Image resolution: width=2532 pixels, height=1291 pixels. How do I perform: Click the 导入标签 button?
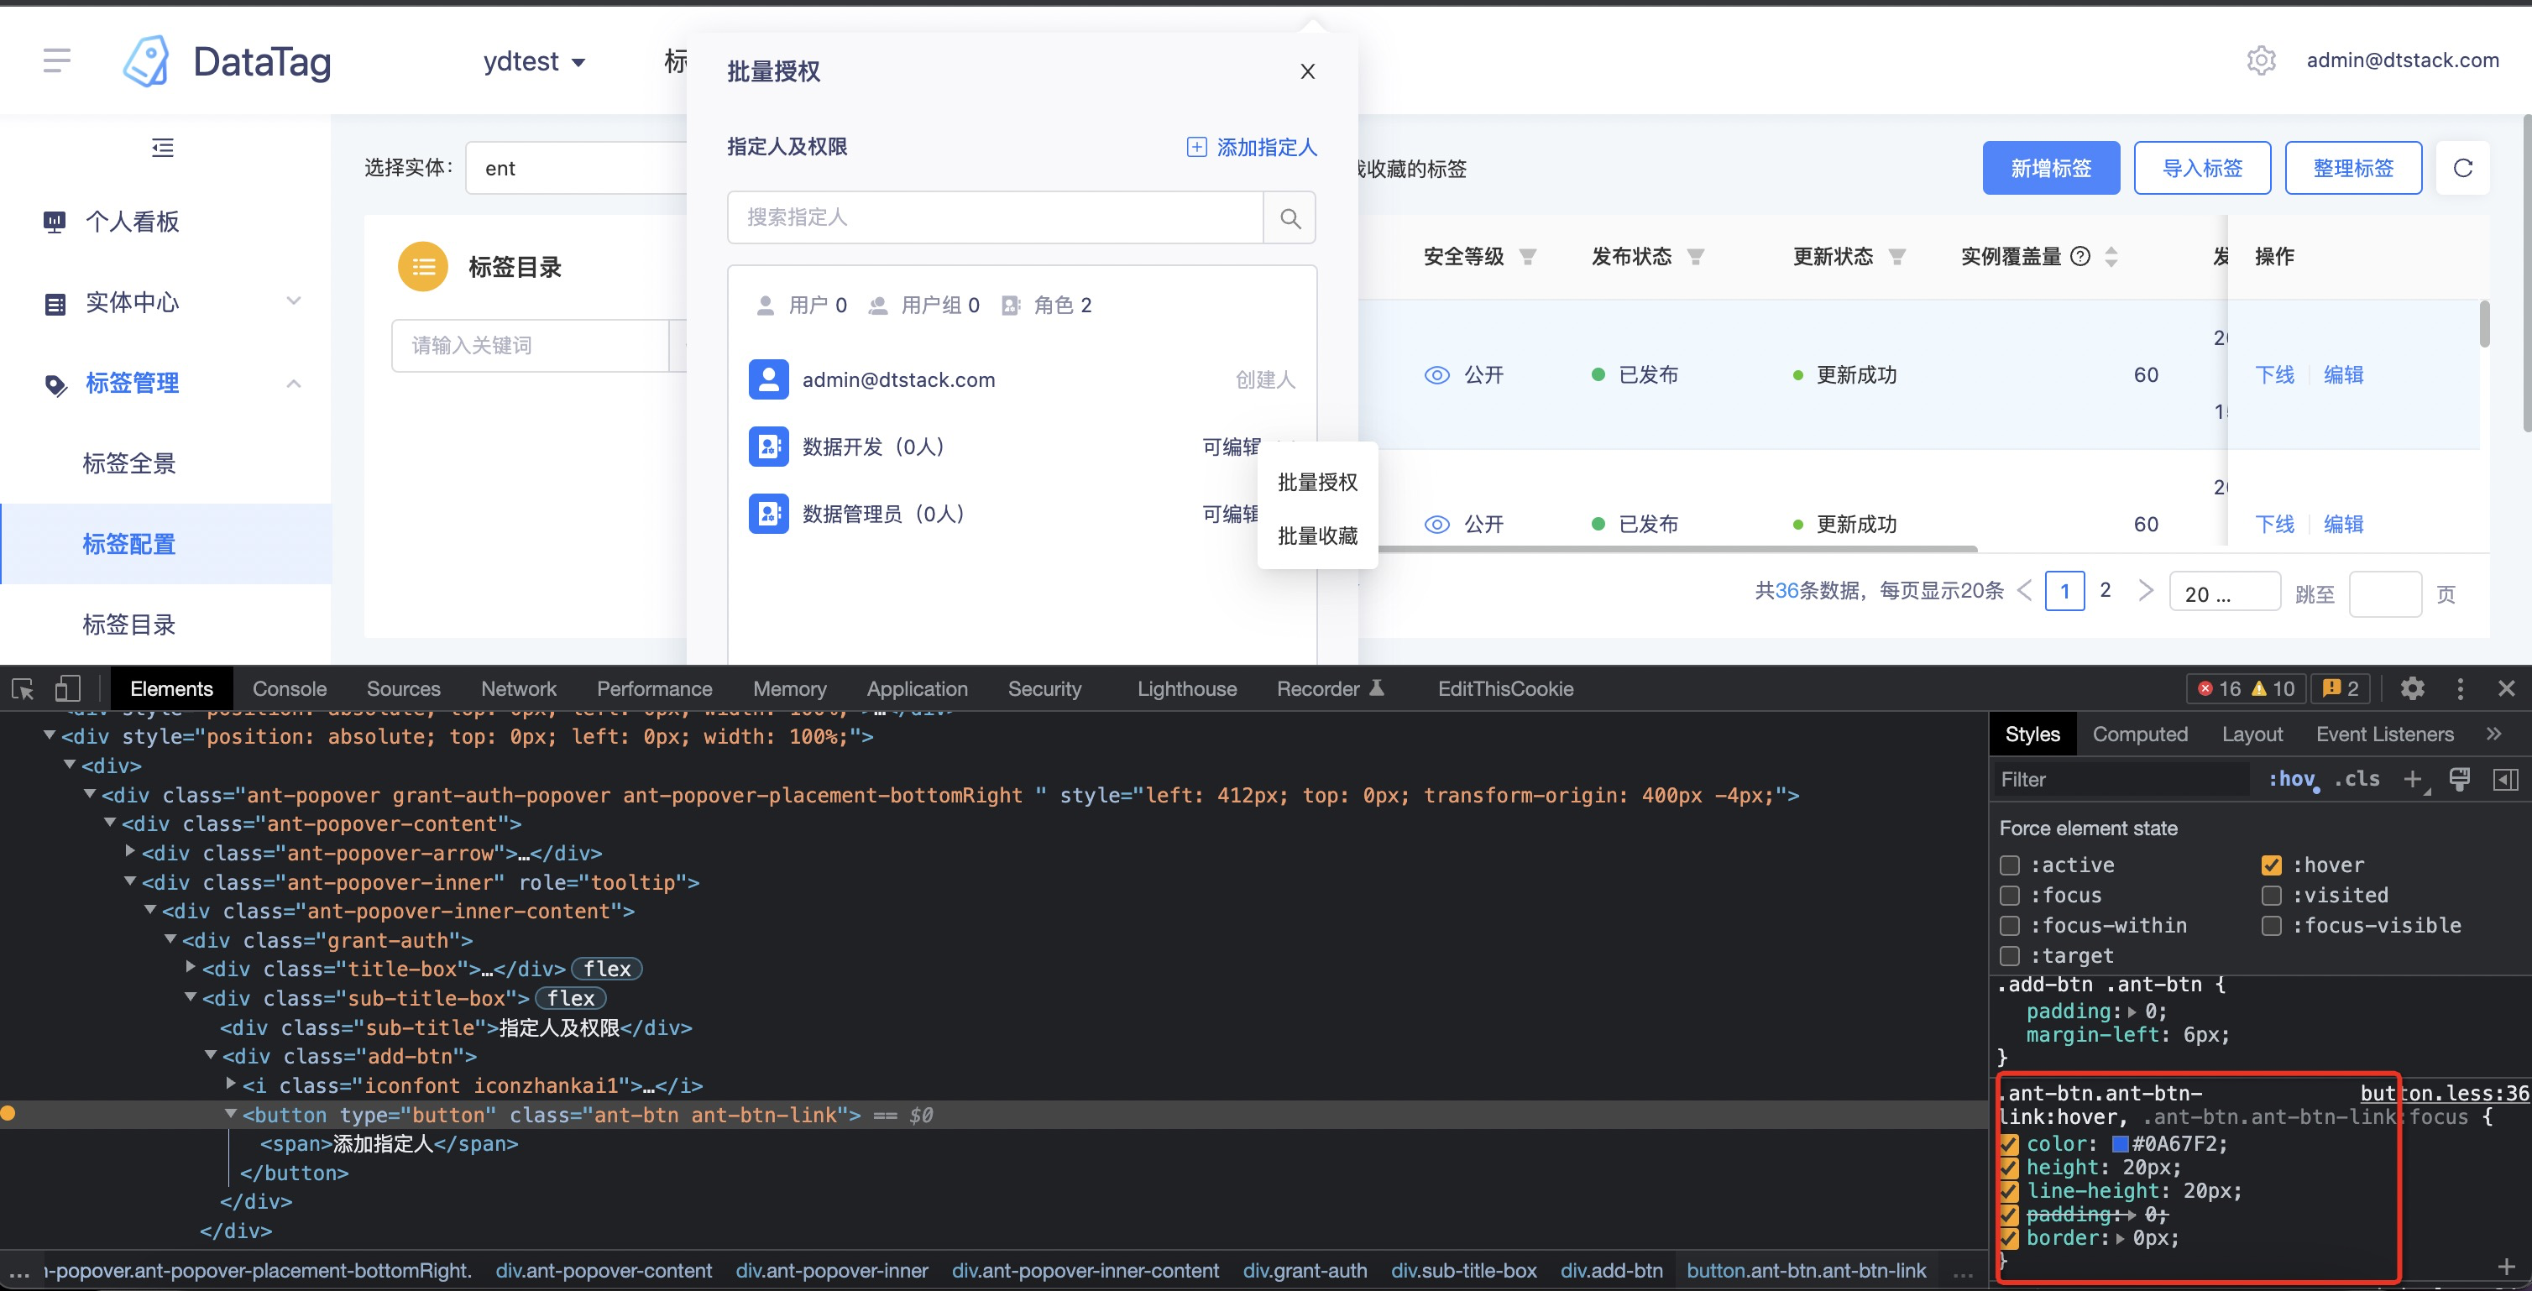(x=2202, y=168)
